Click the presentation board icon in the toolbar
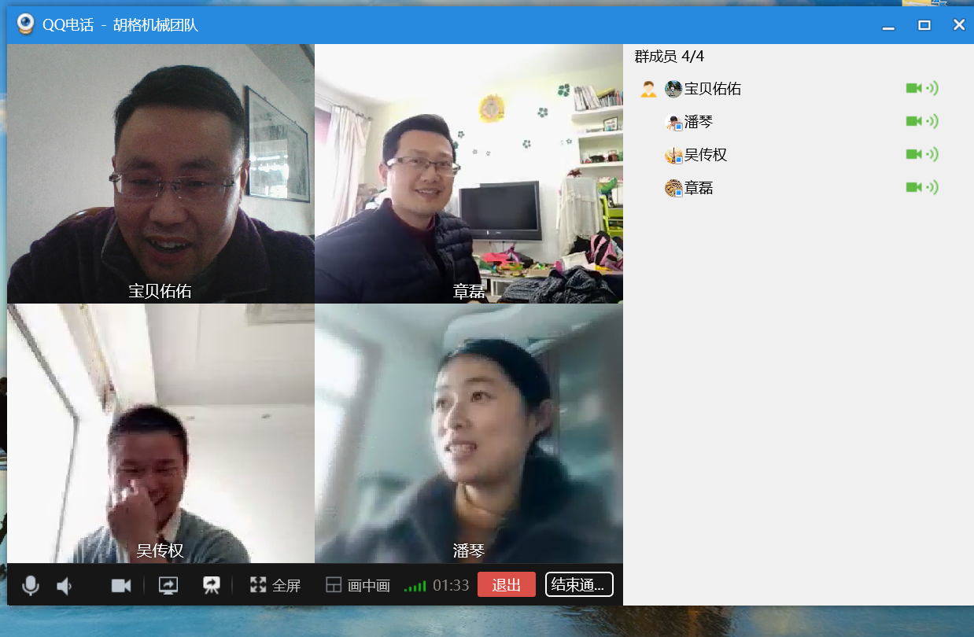Screen dimensions: 974x637 [212, 585]
